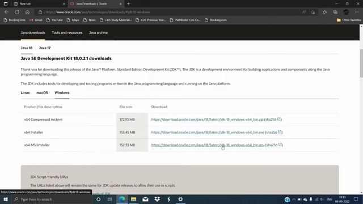
Task: Click the address bar URL field
Action: tap(171, 12)
